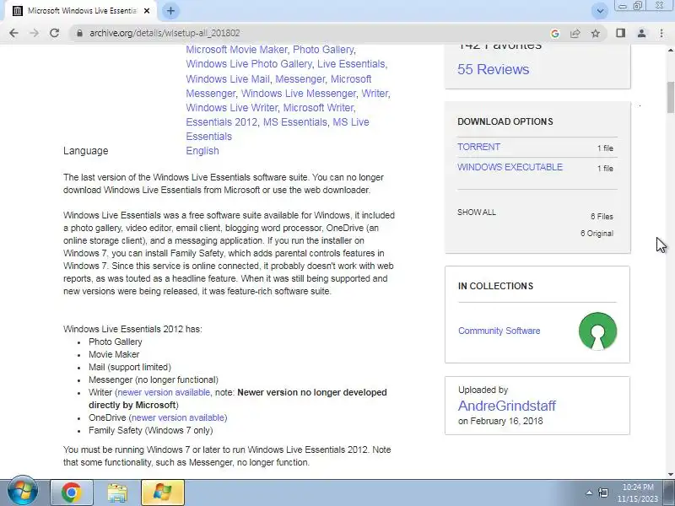This screenshot has height=506, width=675.
Task: Open the 55 Reviews link
Action: 494,69
